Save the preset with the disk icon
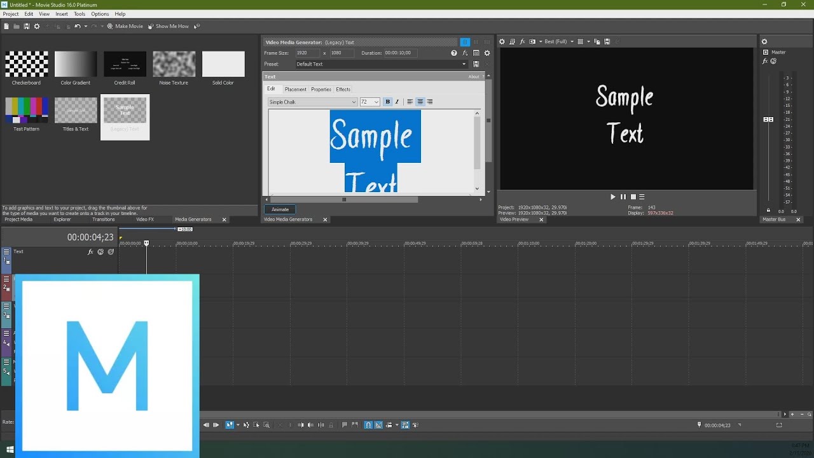This screenshot has height=458, width=814. point(476,64)
